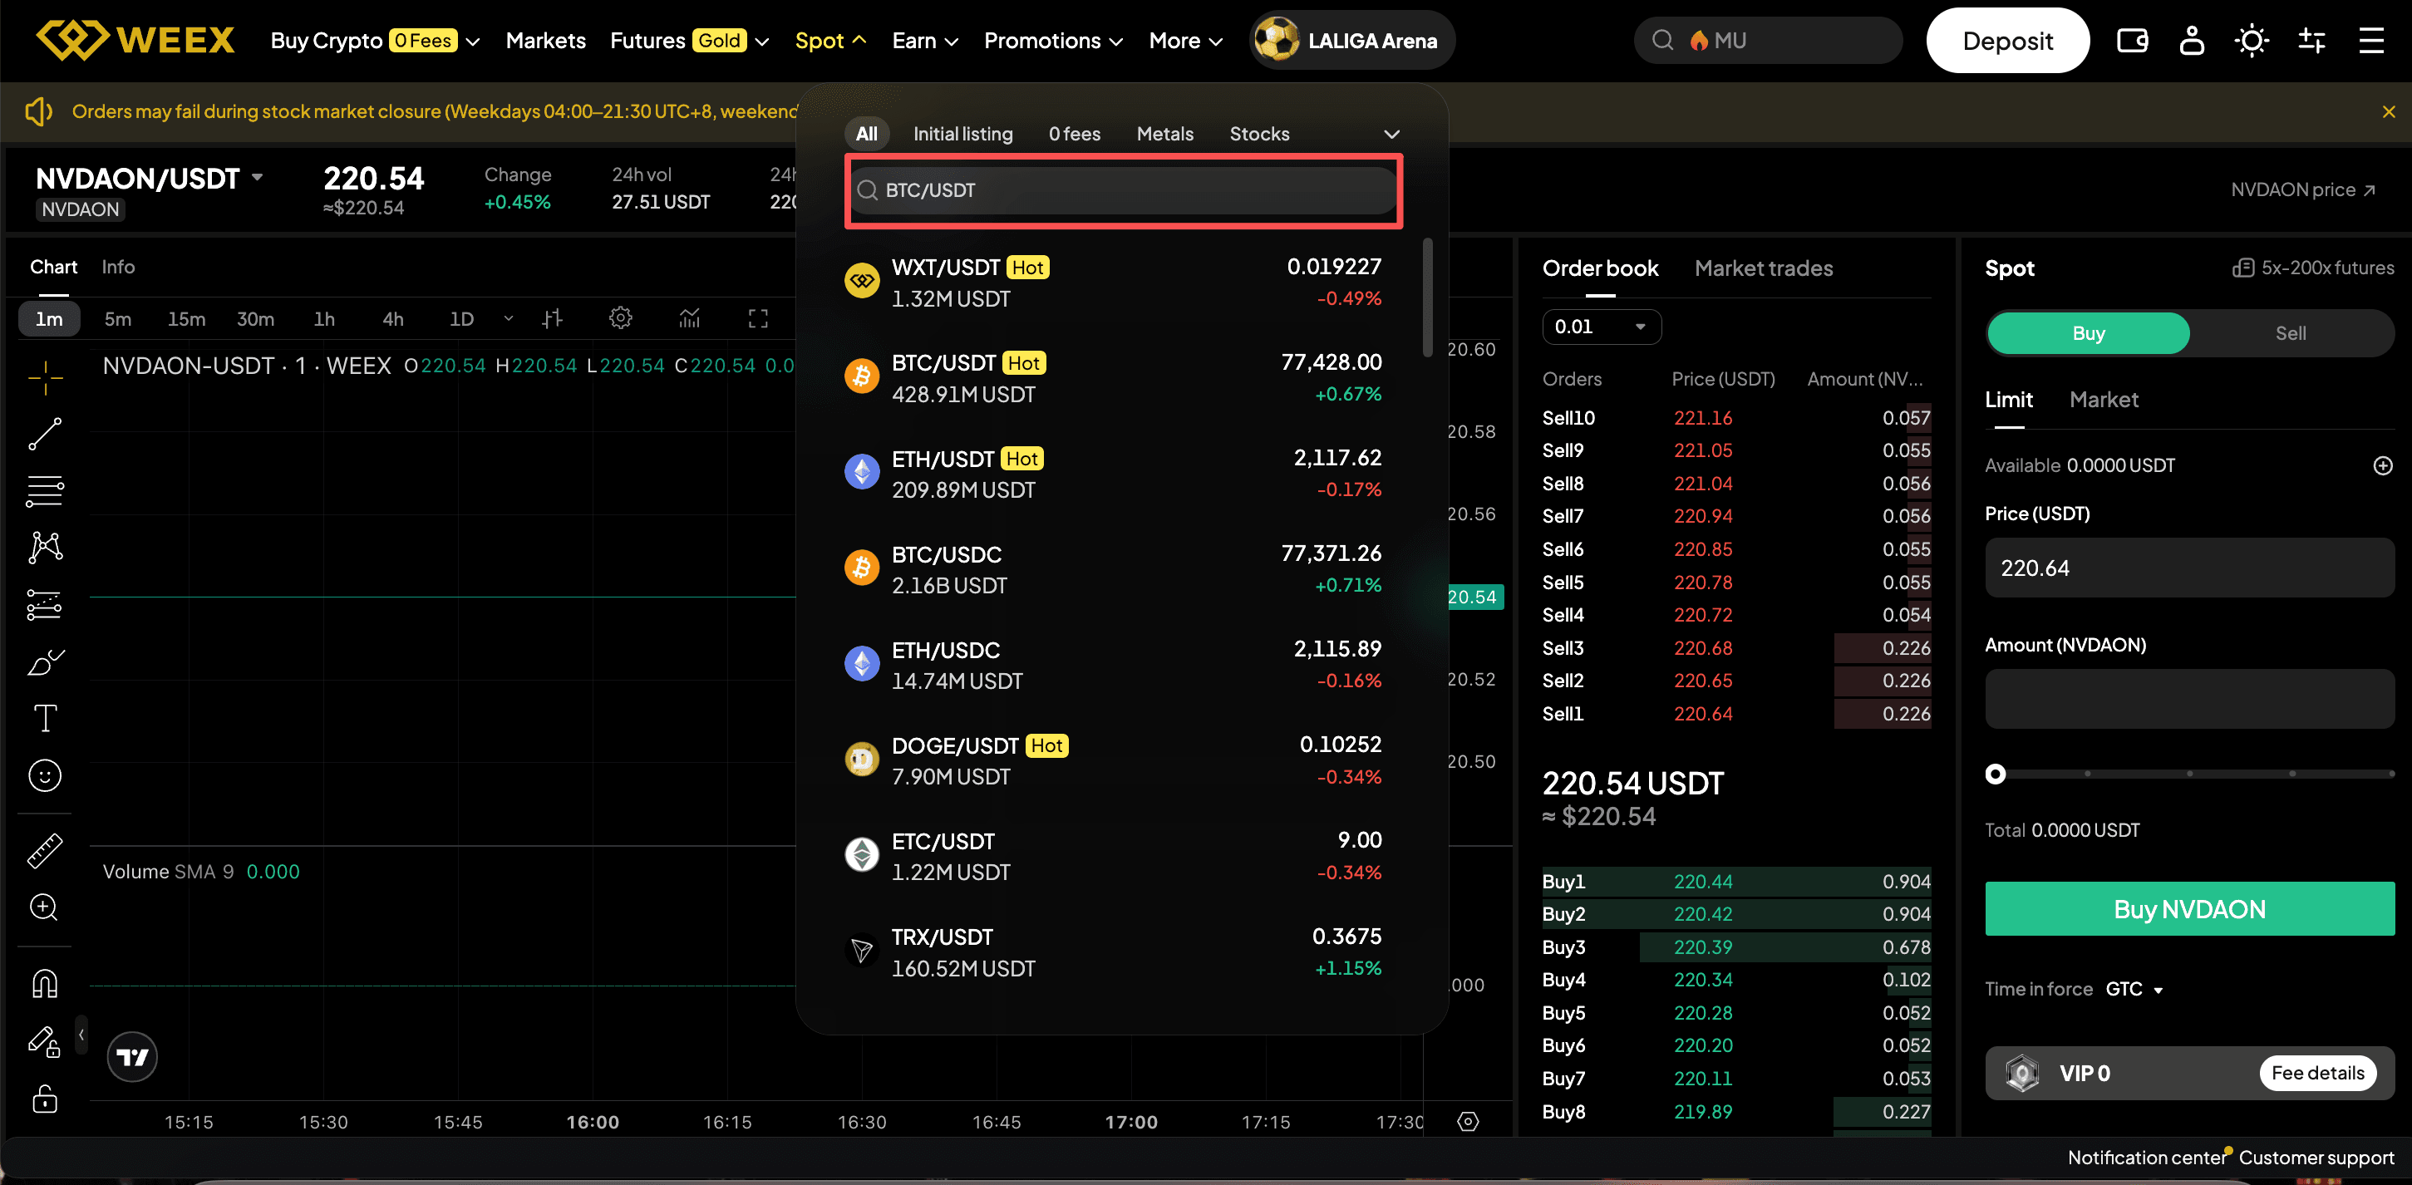The image size is (2412, 1185).
Task: Select 5m timeframe
Action: point(117,318)
